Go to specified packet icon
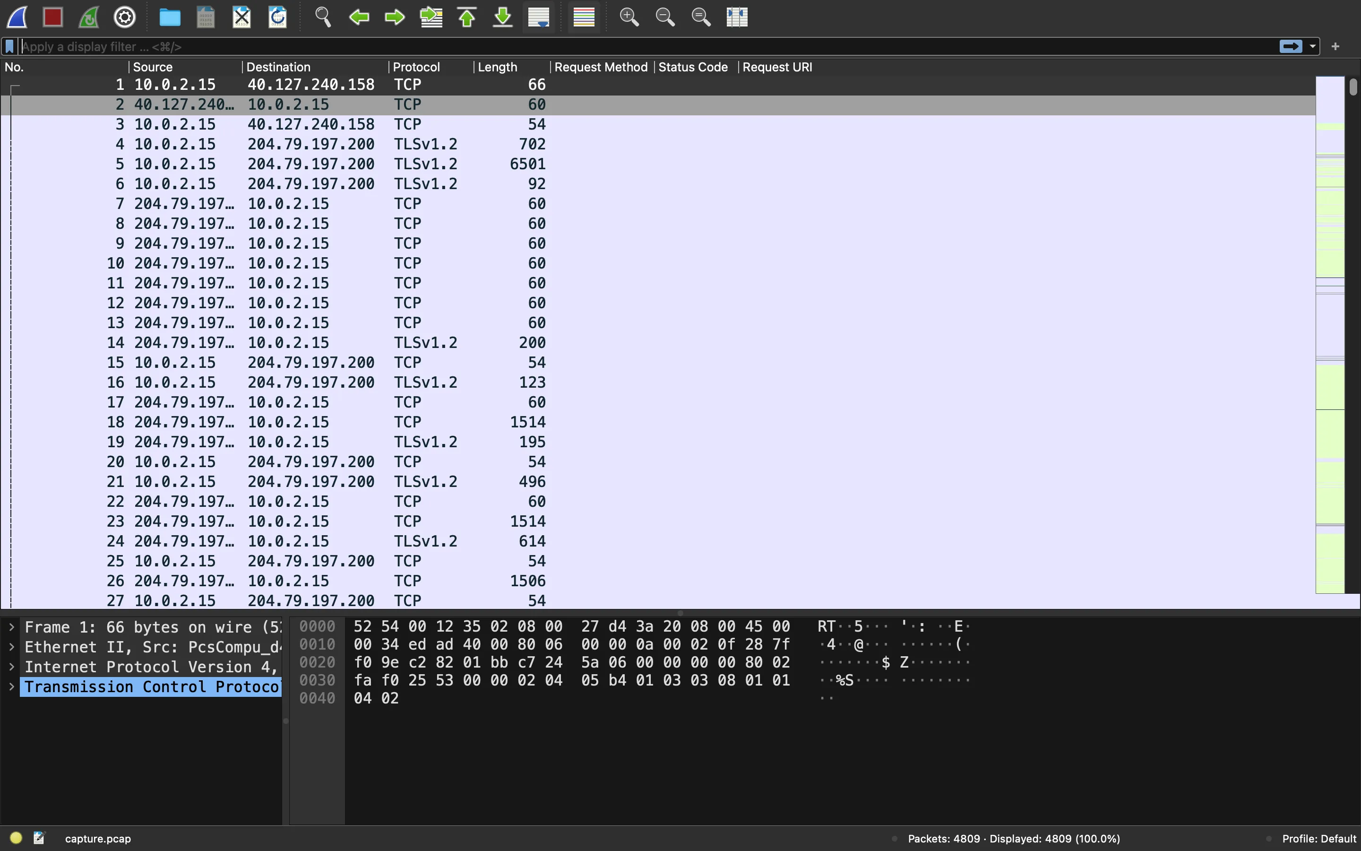 coord(431,17)
